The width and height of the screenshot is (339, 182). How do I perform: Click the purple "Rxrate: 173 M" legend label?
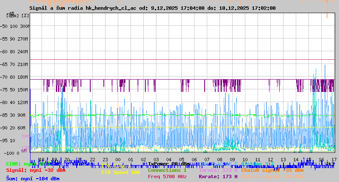(x=218, y=176)
